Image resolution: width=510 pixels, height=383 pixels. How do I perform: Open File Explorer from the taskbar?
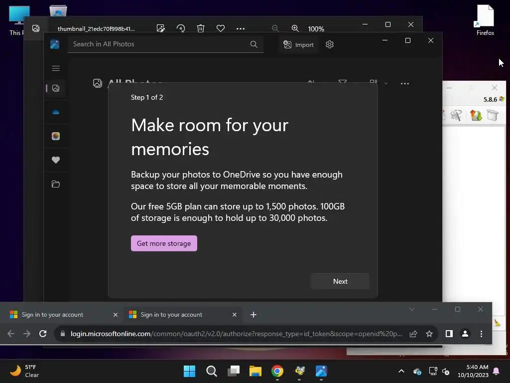pos(255,371)
